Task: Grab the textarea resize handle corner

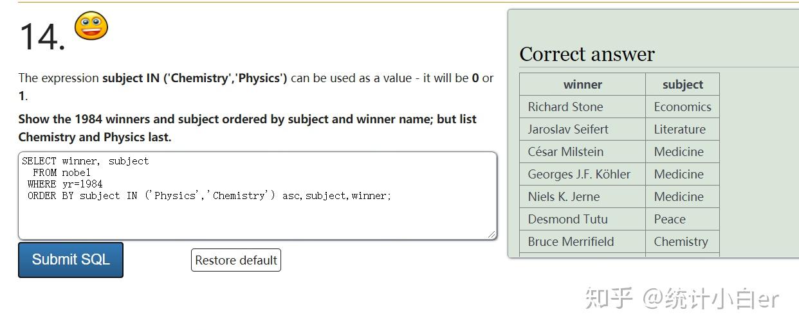Action: 492,236
